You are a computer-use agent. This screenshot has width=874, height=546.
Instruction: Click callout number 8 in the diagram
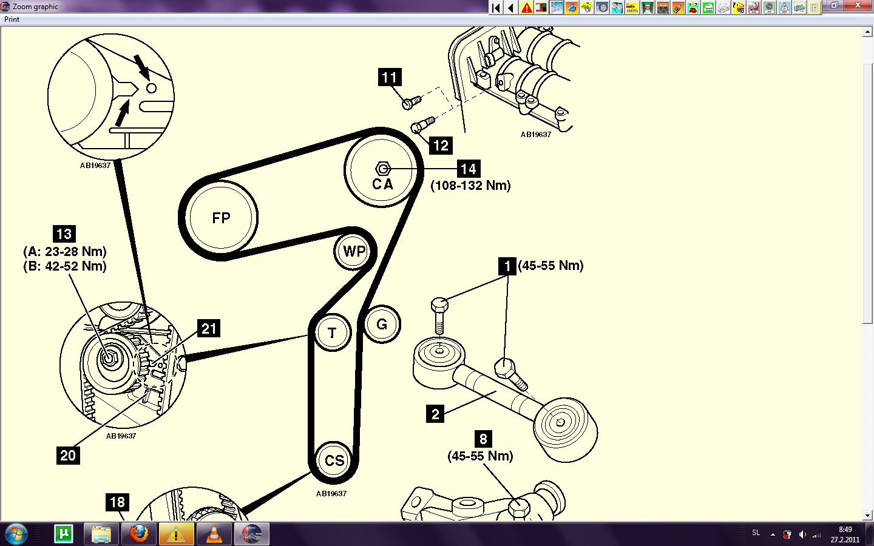click(483, 439)
